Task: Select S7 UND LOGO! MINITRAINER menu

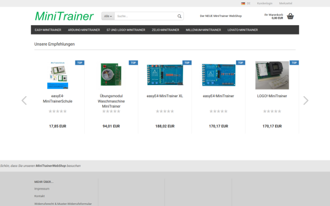Action: pyautogui.click(x=126, y=30)
